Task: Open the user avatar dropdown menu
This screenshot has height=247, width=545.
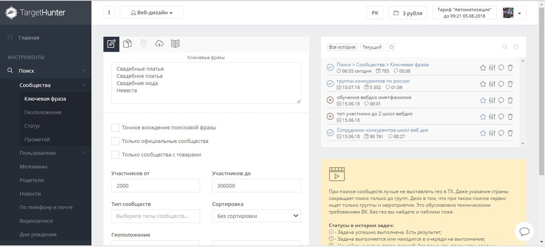Action: pos(514,13)
